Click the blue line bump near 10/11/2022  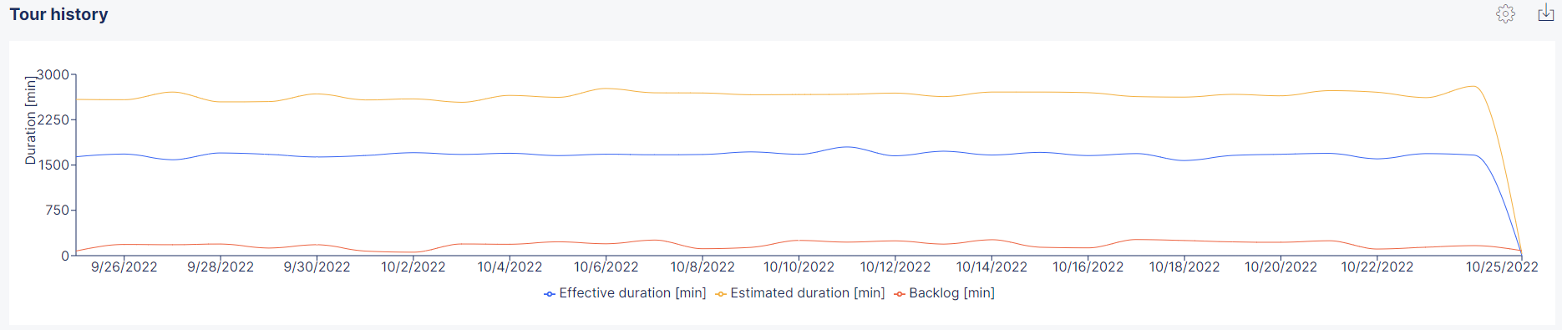pyautogui.click(x=847, y=147)
